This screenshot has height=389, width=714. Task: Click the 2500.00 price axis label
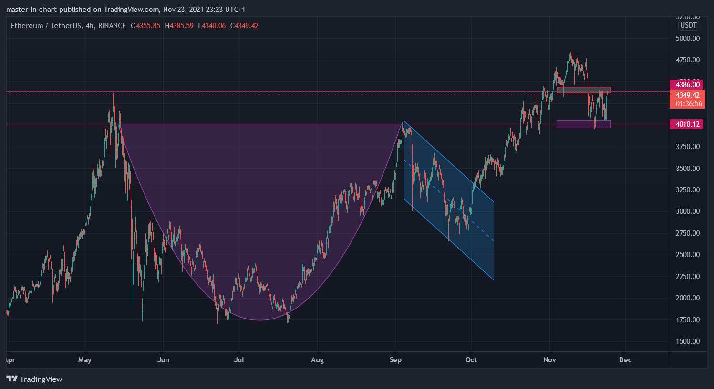click(688, 255)
